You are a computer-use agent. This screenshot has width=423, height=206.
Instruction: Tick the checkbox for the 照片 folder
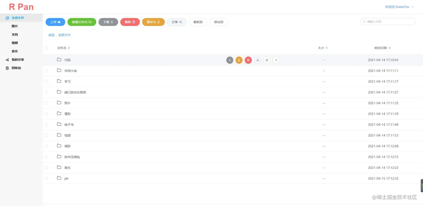(46, 103)
